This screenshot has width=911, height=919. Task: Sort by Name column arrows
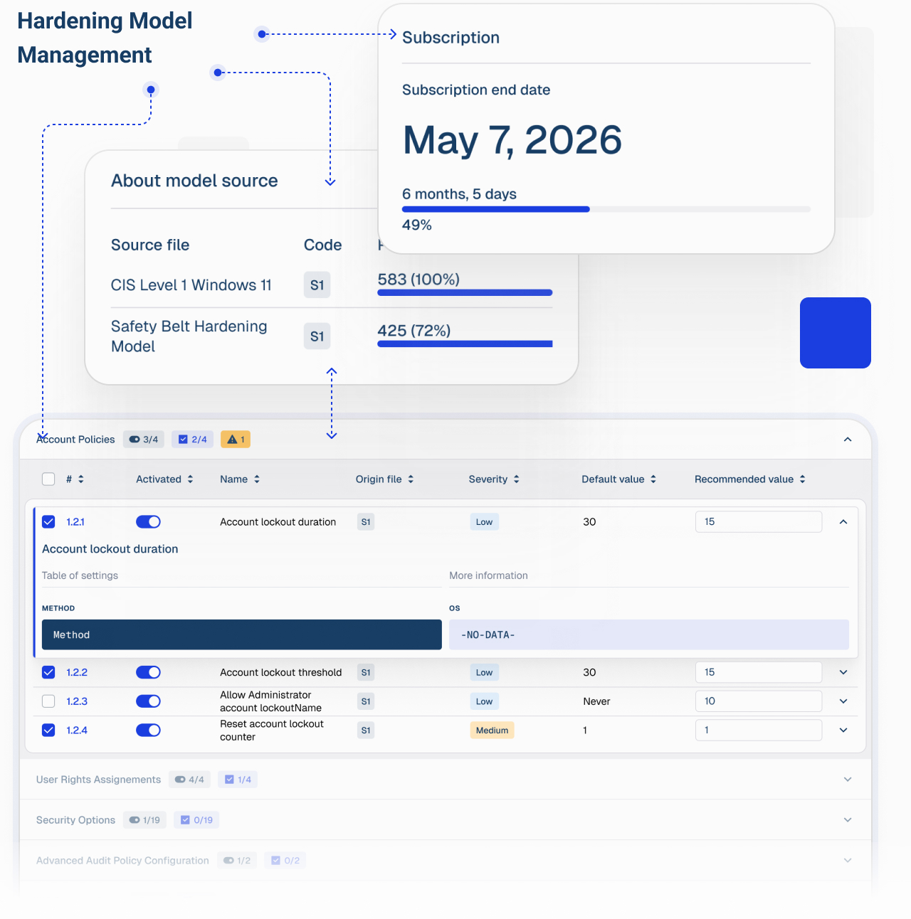tap(257, 479)
